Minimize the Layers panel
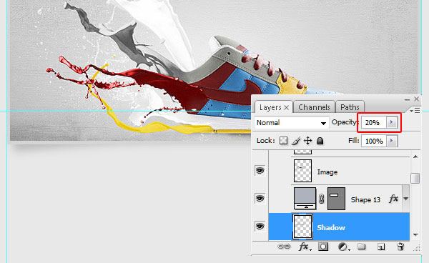The height and width of the screenshot is (263, 429). pyautogui.click(x=407, y=100)
